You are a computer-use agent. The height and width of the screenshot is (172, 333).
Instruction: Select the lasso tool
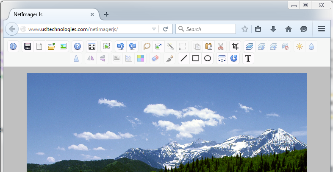[x=147, y=46]
